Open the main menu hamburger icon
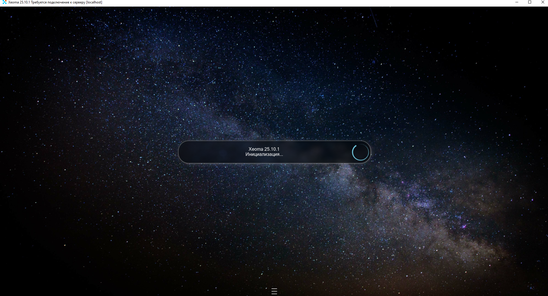Viewport: 548px width, 296px height. click(274, 291)
